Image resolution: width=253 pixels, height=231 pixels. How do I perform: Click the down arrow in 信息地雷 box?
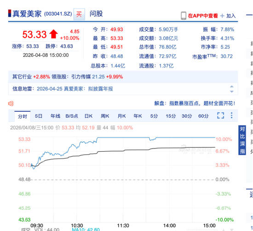point(232,92)
